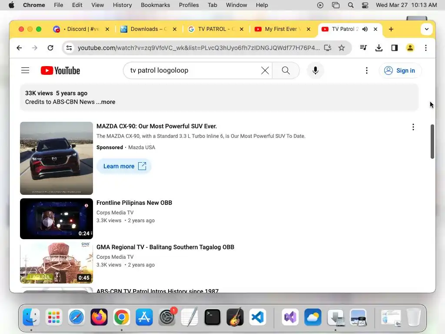Switch to the Downloads tab
Image resolution: width=445 pixels, height=334 pixels.
tap(148, 29)
